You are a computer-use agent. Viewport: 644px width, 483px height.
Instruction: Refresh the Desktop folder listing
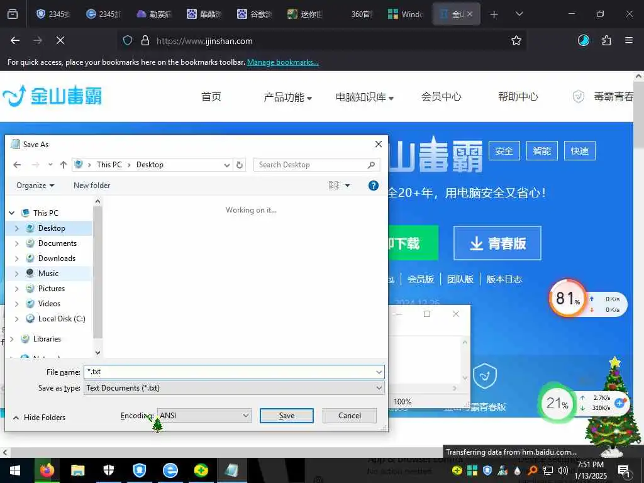coord(240,165)
